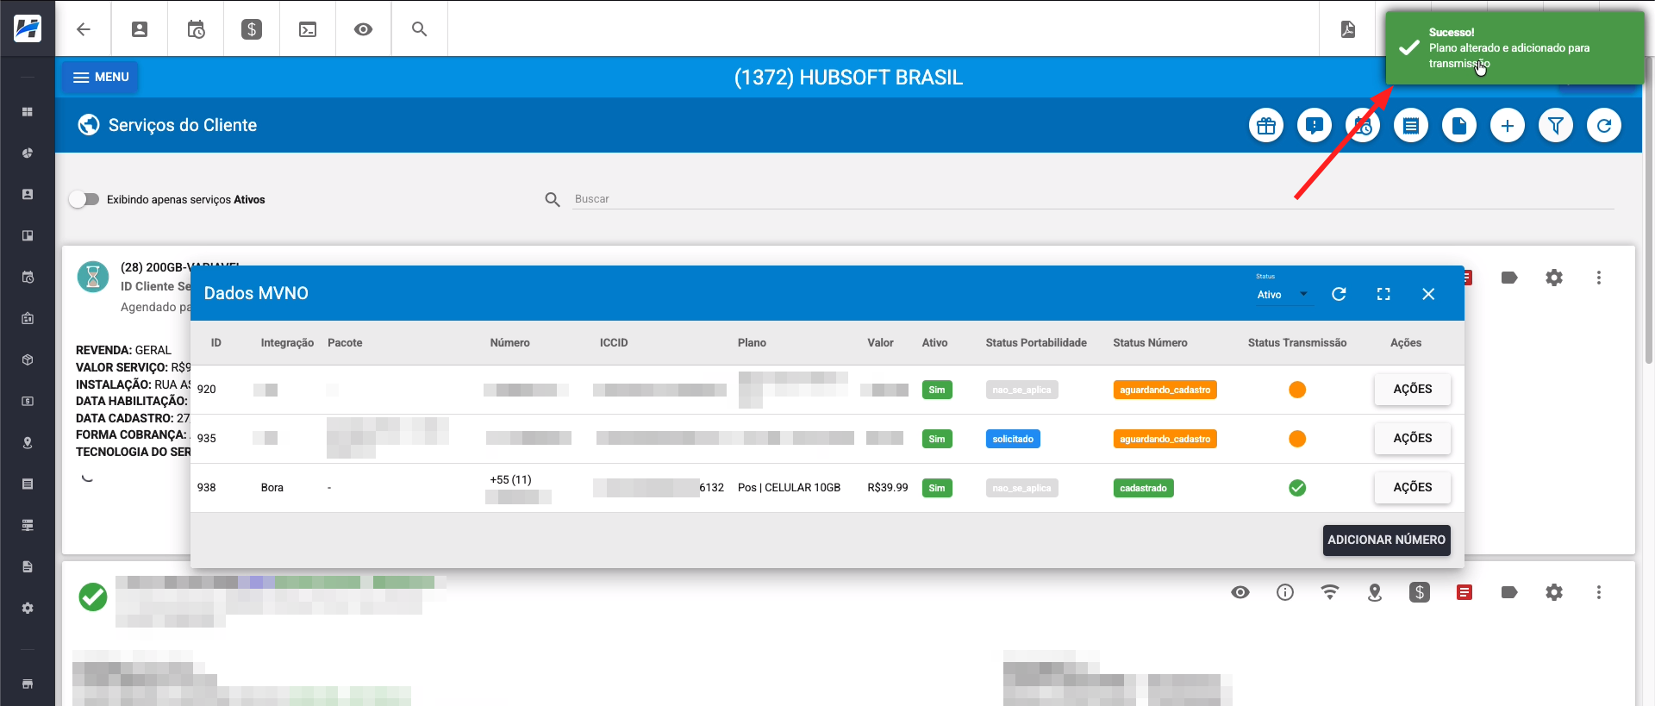Open pie chart icon in left sidebar
This screenshot has height=706, width=1655.
pyautogui.click(x=28, y=153)
